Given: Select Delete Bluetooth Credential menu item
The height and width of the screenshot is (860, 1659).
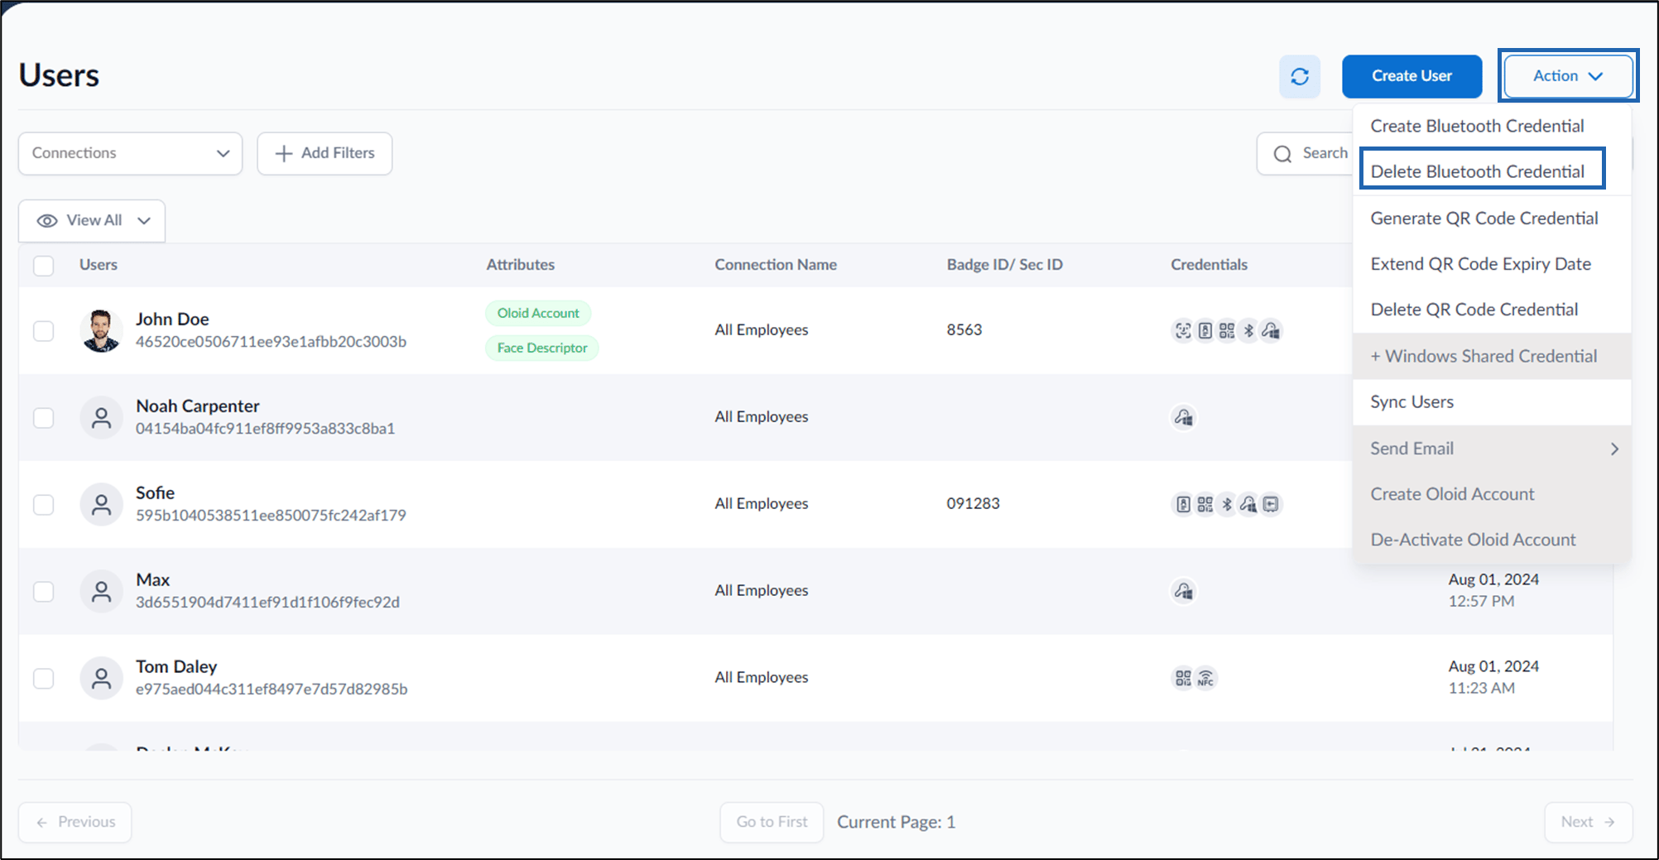Looking at the screenshot, I should tap(1478, 171).
